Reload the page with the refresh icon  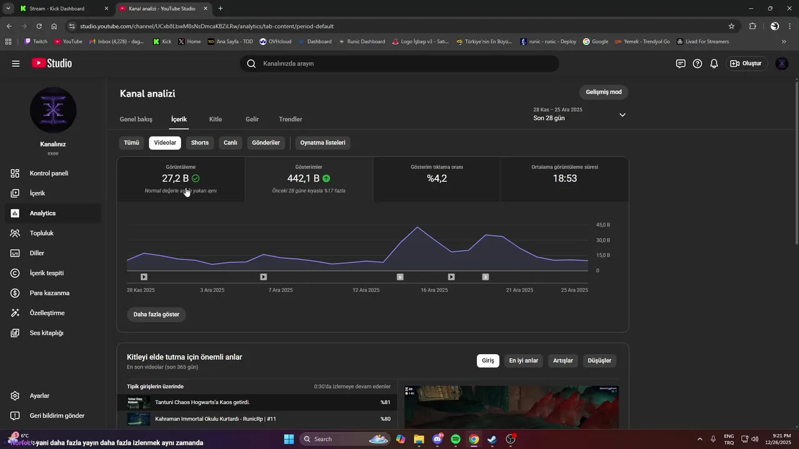click(x=39, y=26)
